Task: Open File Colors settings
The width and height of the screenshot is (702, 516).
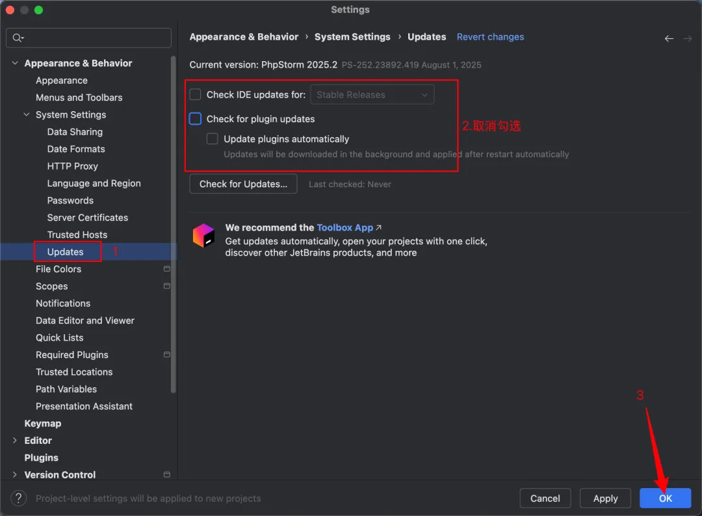Action: pos(58,269)
